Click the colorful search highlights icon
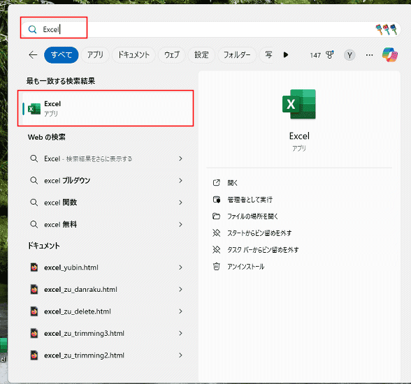Screen dimensions: 411x384 click(x=387, y=29)
